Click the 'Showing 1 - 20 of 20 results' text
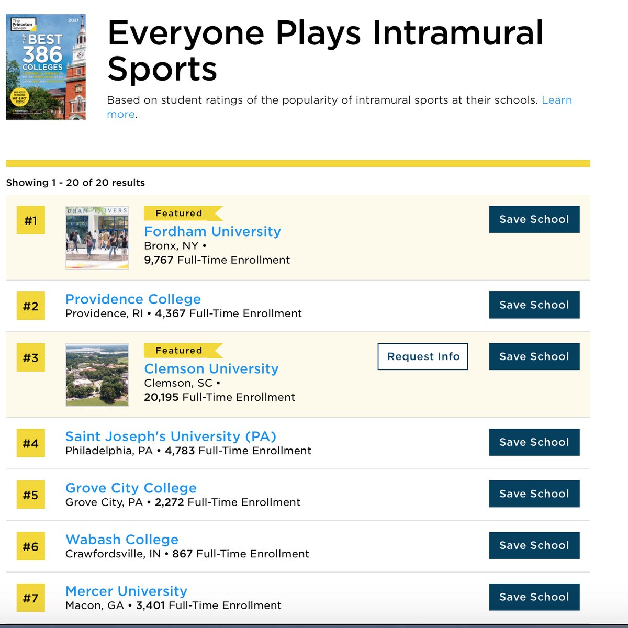The height and width of the screenshot is (628, 628). pyautogui.click(x=75, y=183)
